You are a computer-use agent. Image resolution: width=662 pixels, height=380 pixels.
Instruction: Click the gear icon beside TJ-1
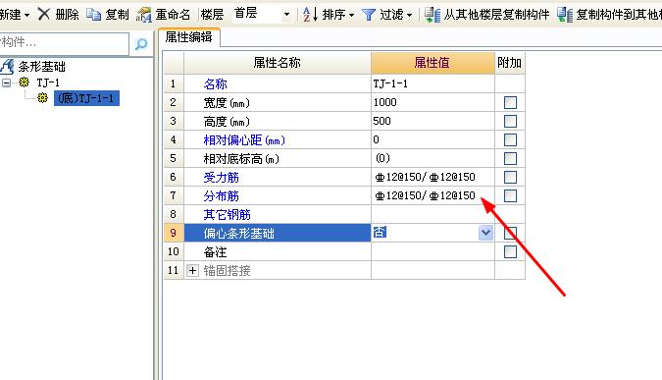pyautogui.click(x=25, y=82)
